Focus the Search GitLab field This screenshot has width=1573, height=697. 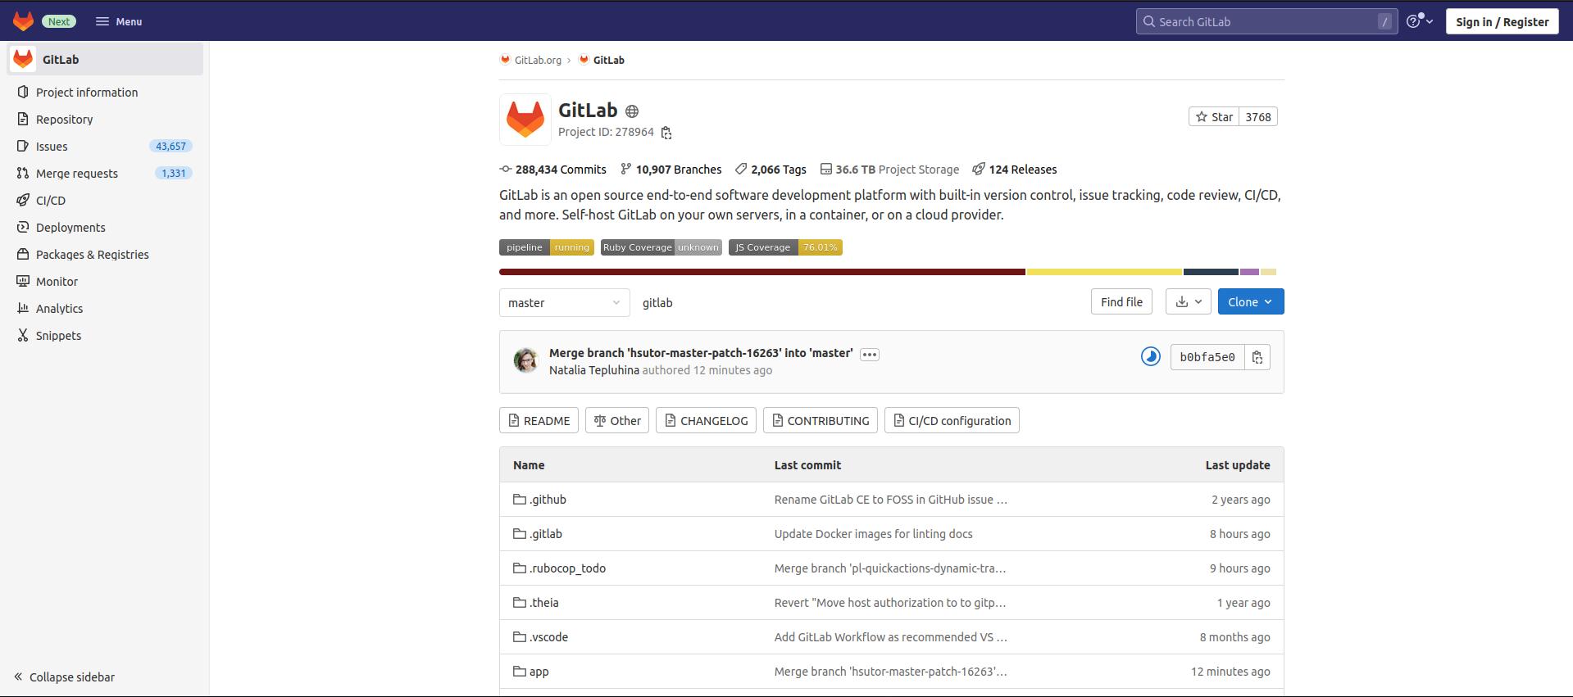tap(1266, 21)
